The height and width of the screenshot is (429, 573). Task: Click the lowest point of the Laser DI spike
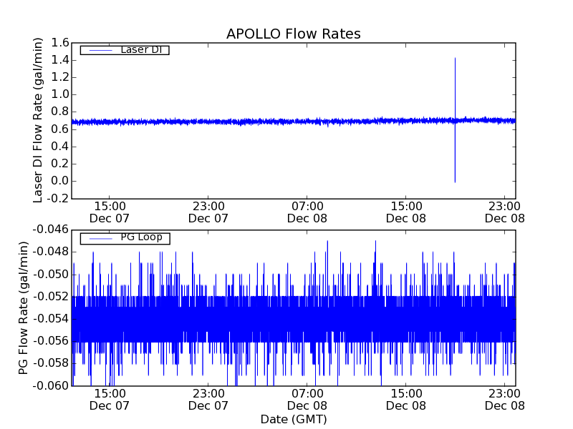click(455, 182)
